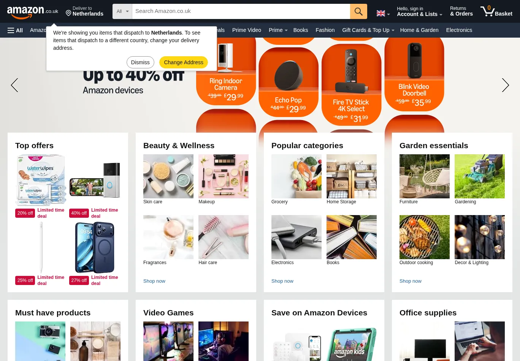The width and height of the screenshot is (520, 361).
Task: Open the Prime Video nav item
Action: (247, 30)
